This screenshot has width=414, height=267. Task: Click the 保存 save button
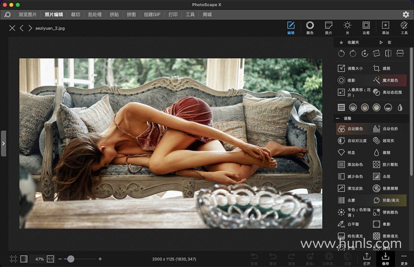point(385,258)
